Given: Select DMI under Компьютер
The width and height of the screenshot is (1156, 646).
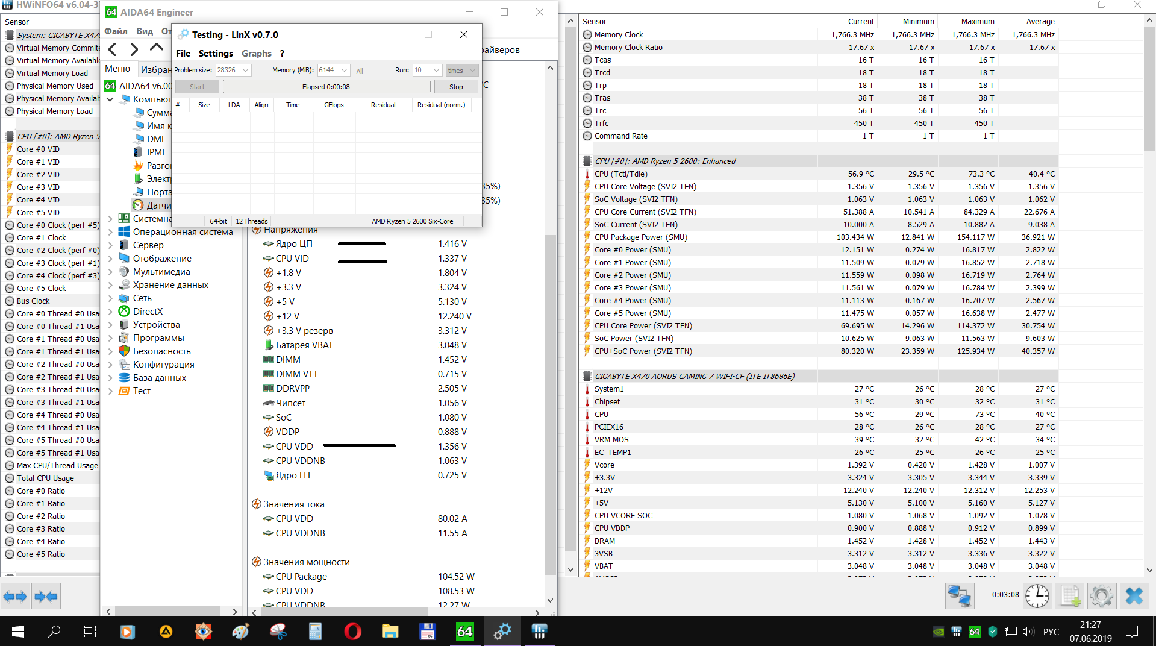Looking at the screenshot, I should [x=155, y=139].
